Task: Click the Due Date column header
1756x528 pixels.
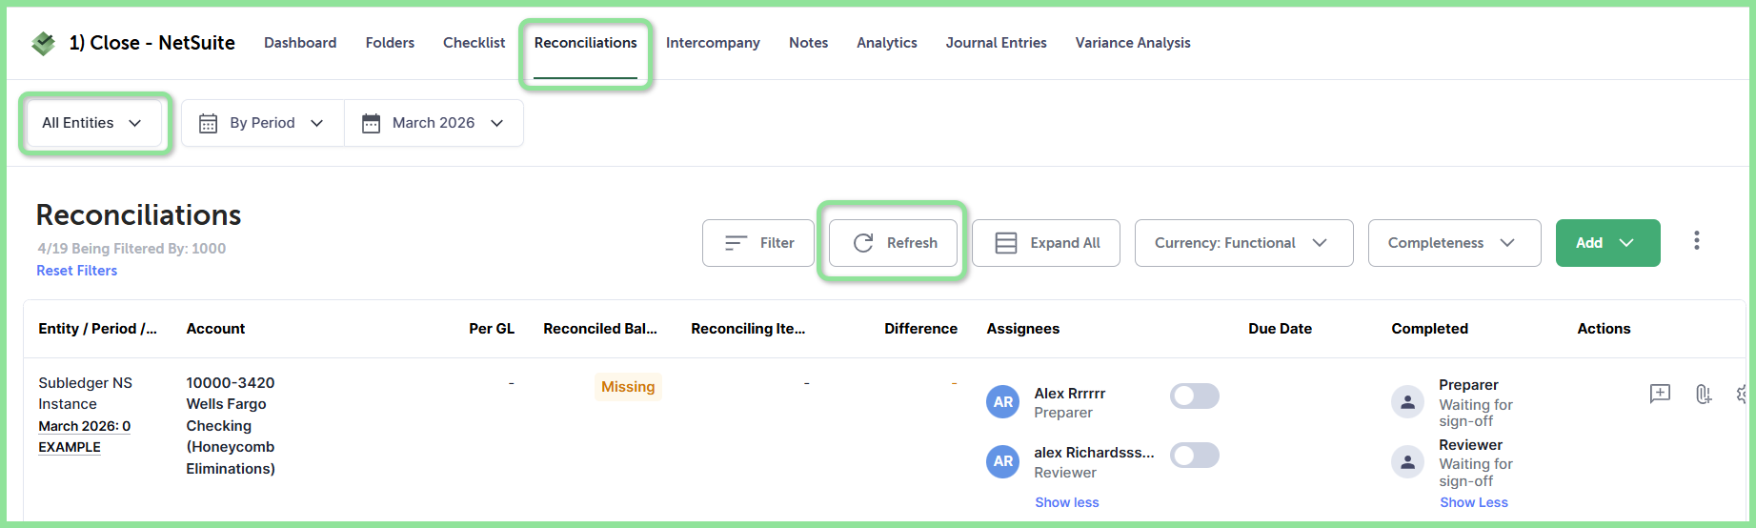Action: click(x=1280, y=329)
